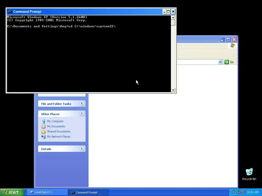This screenshot has width=262, height=196.
Task: Click the red security shield tray icon
Action: 243,192
